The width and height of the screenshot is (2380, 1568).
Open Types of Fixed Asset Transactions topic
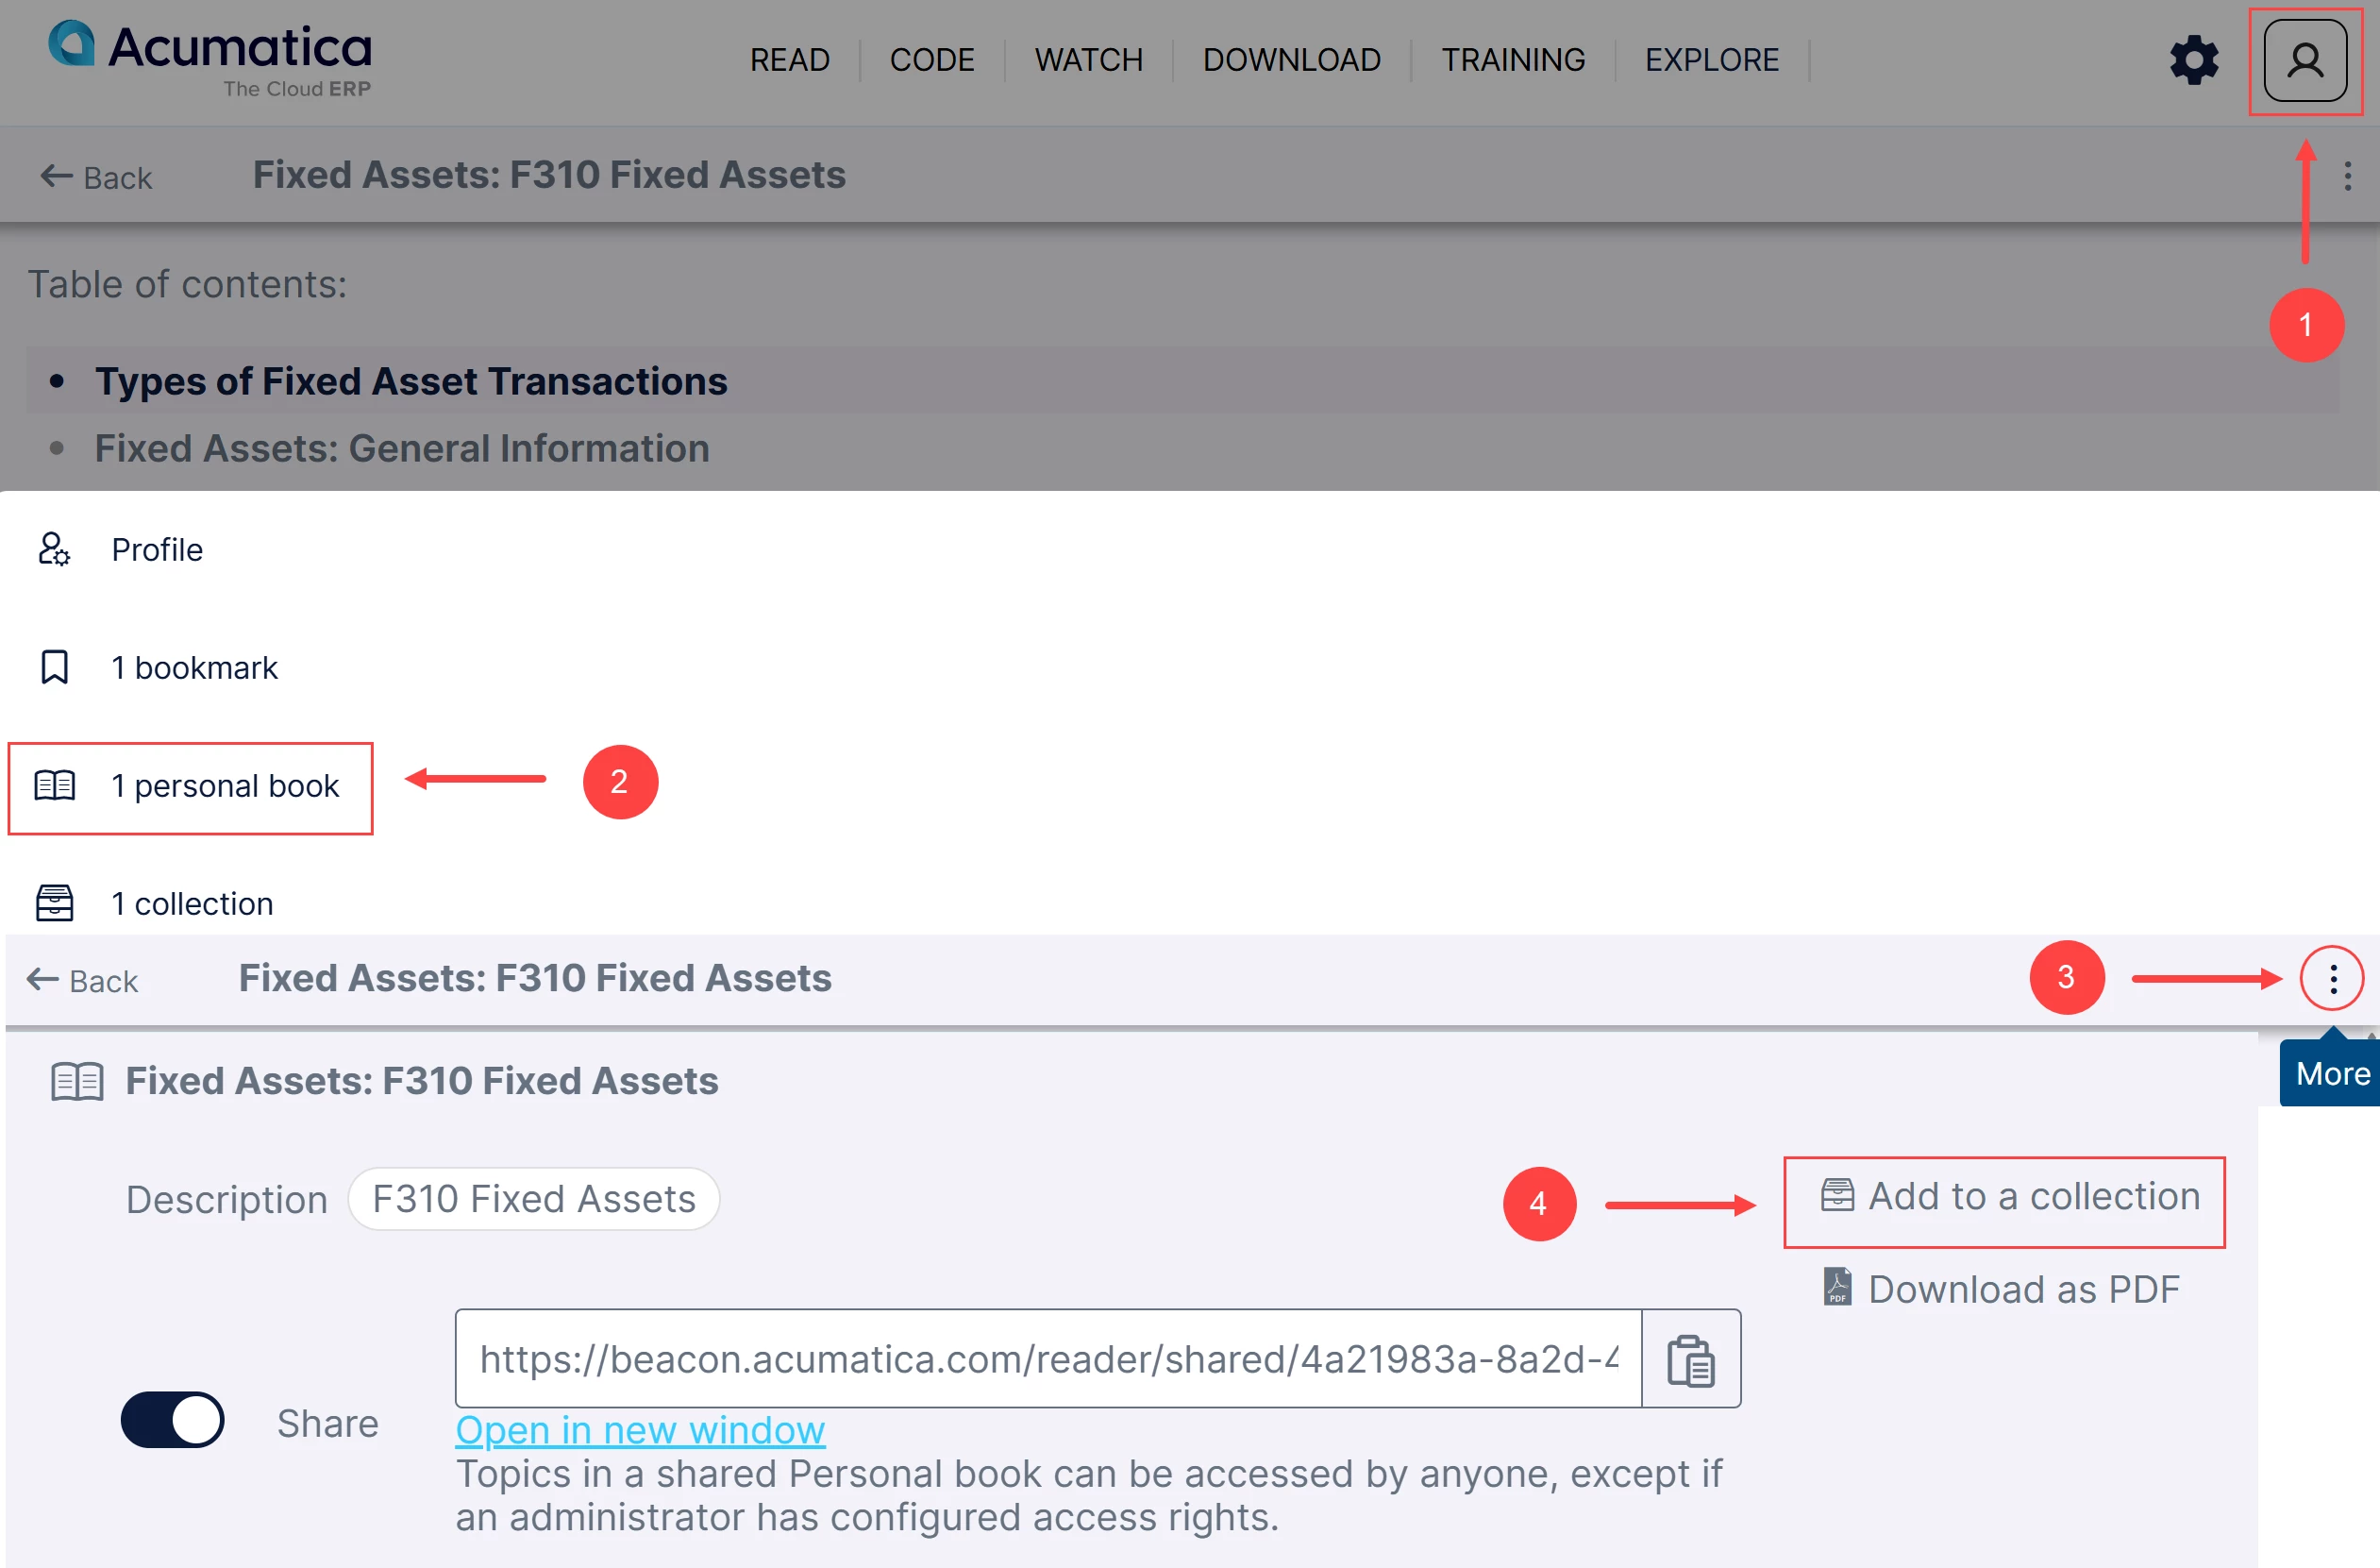coord(411,381)
